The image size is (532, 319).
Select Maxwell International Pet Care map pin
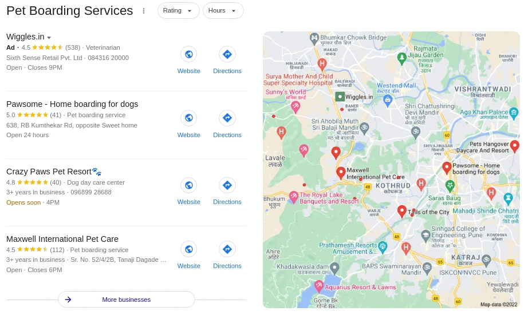[x=341, y=173]
